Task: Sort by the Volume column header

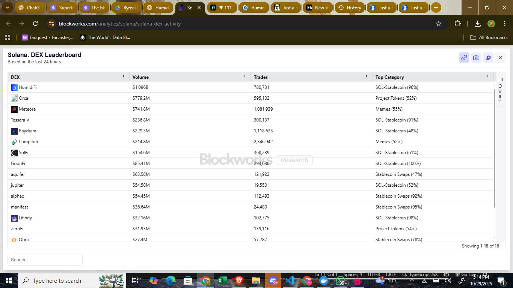Action: pos(140,77)
